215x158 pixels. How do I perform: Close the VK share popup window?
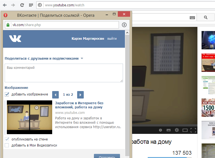click(x=124, y=14)
